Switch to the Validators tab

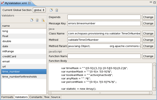tap(21, 97)
